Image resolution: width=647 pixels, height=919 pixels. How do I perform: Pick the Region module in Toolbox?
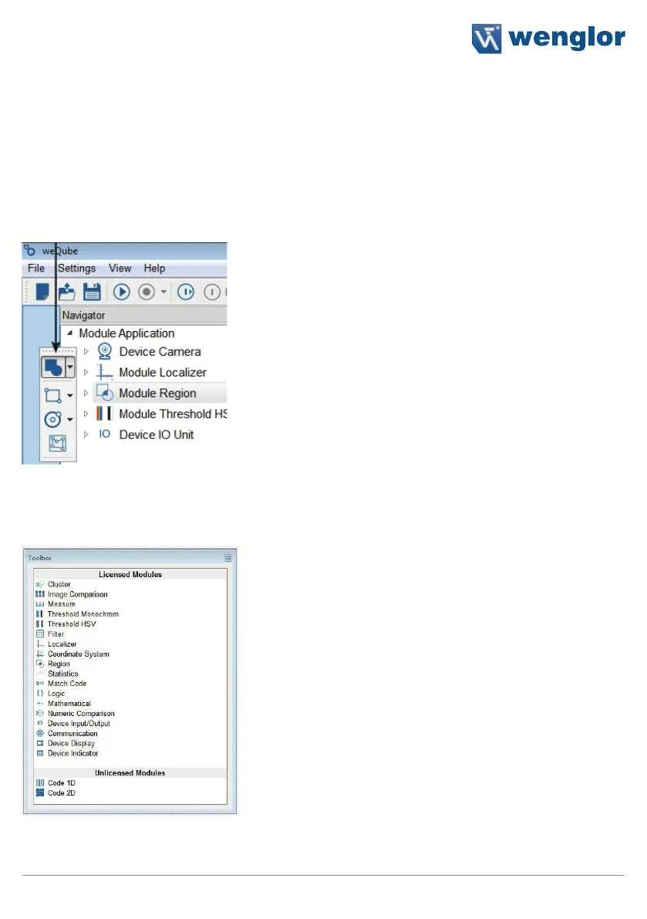[59, 664]
